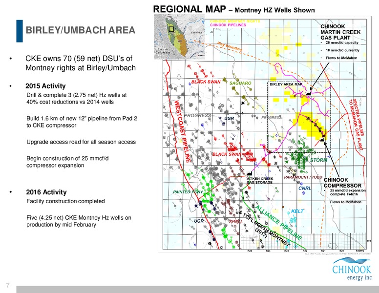This screenshot has height=293, width=379.
Task: Click the "REGIONAL MAP" heading
Action: click(189, 9)
